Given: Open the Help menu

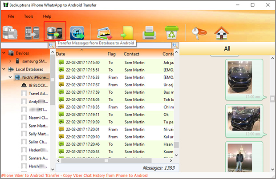Looking at the screenshot, I should coord(47,16).
